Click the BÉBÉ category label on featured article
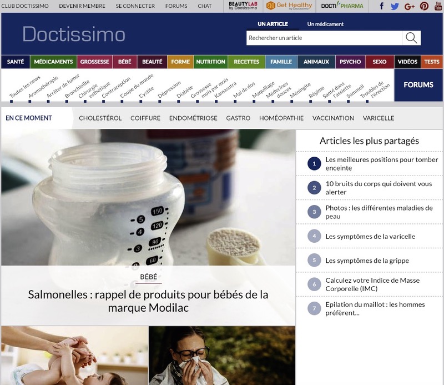This screenshot has height=385, width=444. point(148,277)
